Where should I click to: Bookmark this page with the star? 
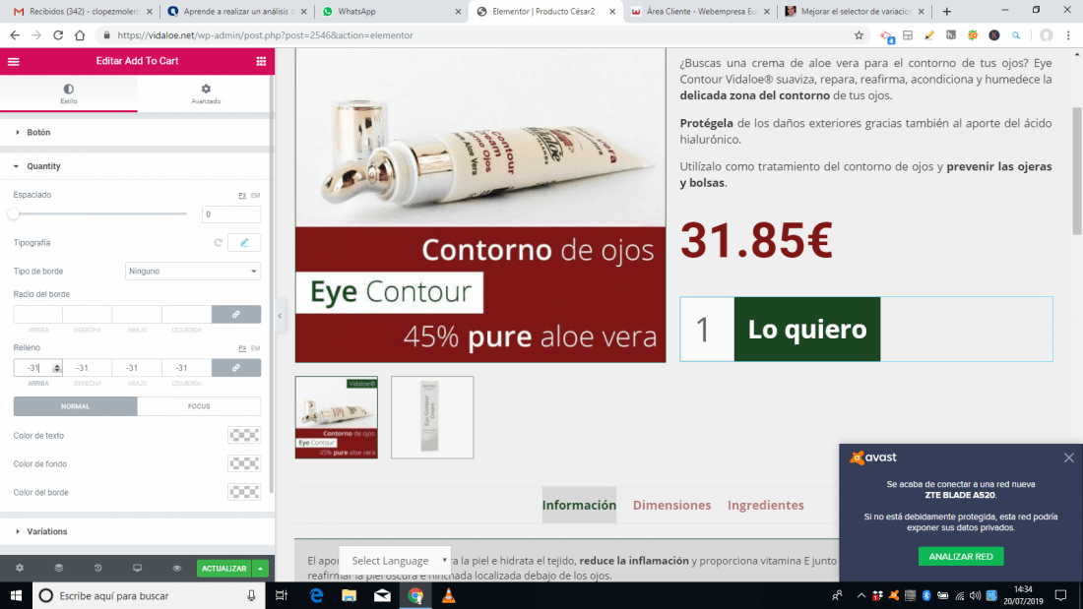point(859,35)
